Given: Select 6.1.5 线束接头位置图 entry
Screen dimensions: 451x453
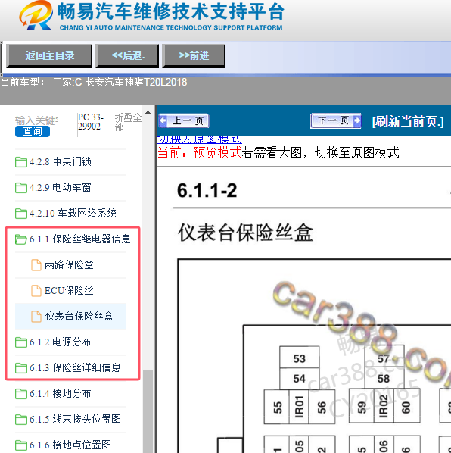Looking at the screenshot, I should [75, 420].
